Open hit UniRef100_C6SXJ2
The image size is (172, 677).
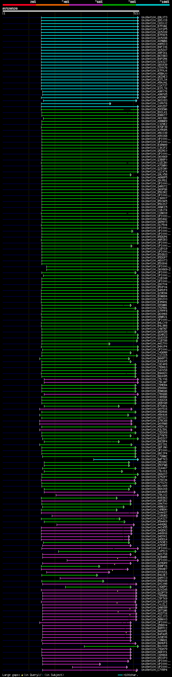point(154,23)
